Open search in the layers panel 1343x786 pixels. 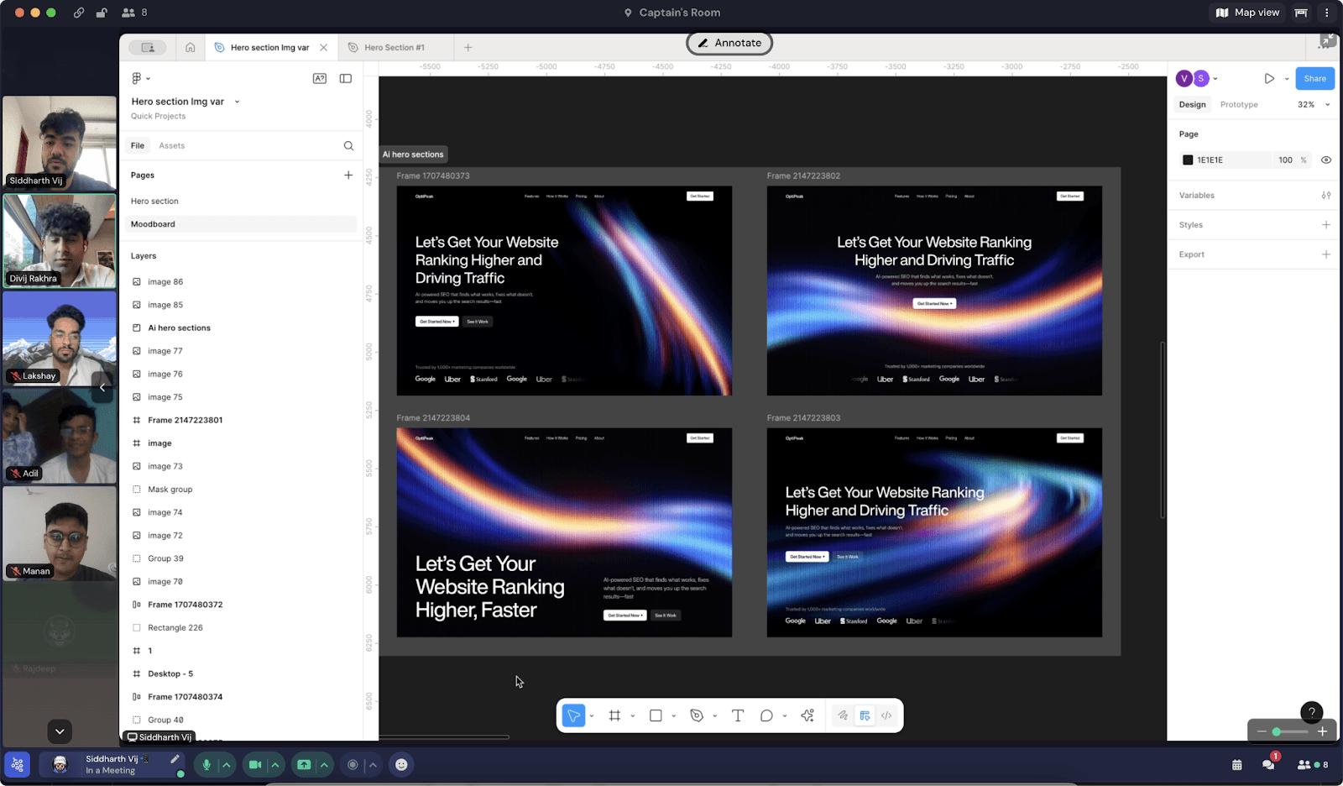coord(348,146)
